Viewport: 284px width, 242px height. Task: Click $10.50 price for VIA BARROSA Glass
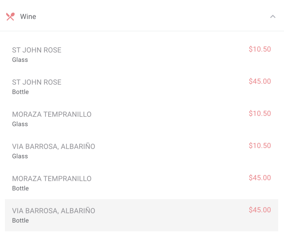[x=260, y=146]
